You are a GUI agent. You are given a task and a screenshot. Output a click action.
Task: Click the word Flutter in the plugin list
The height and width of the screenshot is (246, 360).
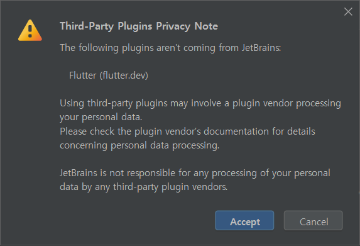83,75
